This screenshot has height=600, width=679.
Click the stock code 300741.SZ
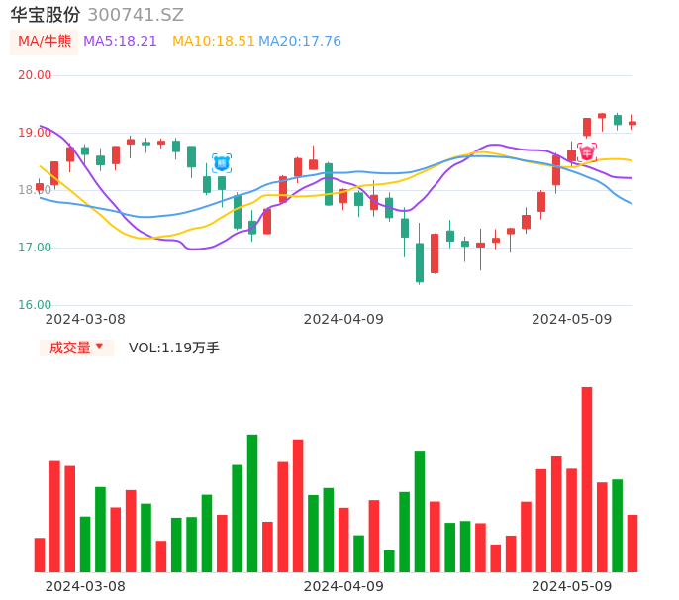[x=136, y=15]
